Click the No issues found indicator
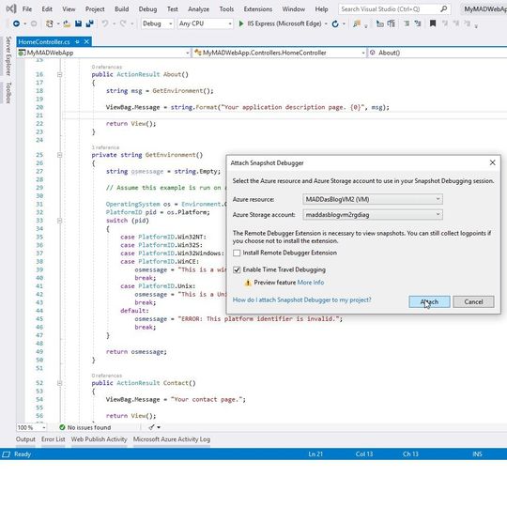The height and width of the screenshot is (507, 507). point(85,427)
